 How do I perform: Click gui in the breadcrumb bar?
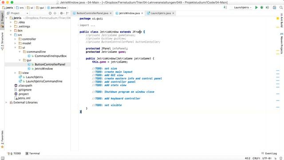(40, 8)
